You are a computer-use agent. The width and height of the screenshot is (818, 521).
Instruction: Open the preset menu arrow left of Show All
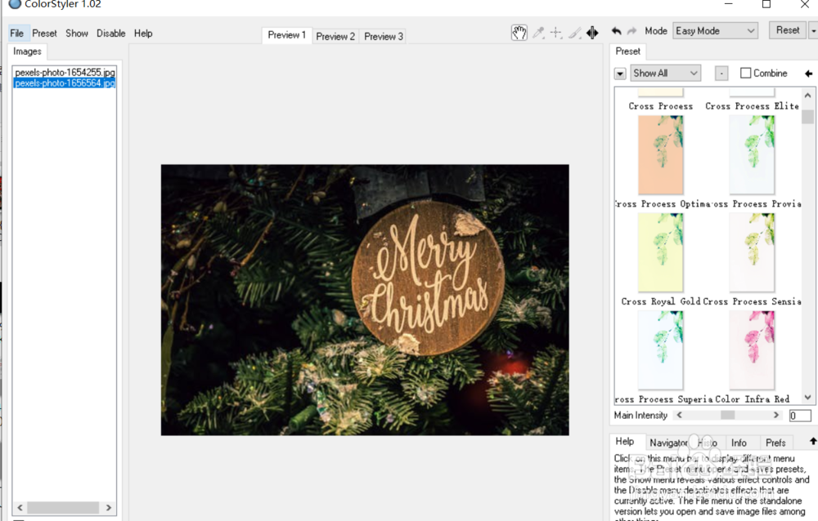pos(620,73)
